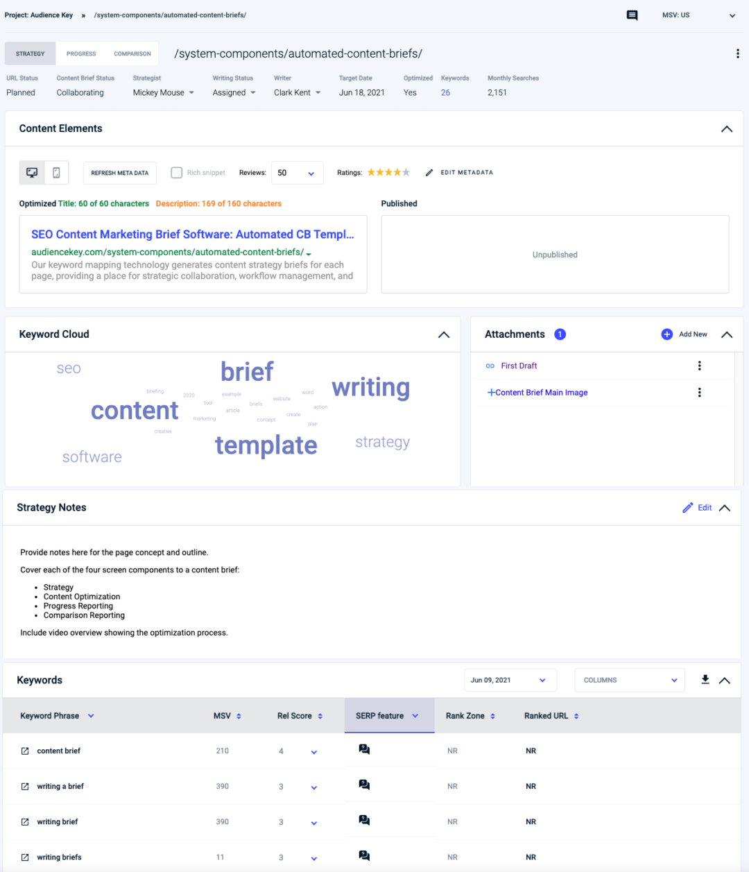Viewport: 749px width, 872px height.
Task: Open the page options three-dot menu top right
Action: (738, 53)
